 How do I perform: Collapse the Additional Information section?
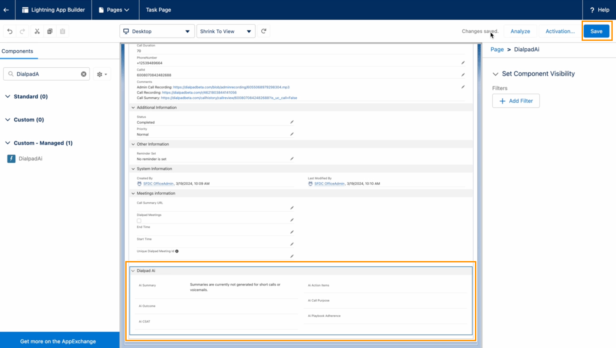(133, 108)
